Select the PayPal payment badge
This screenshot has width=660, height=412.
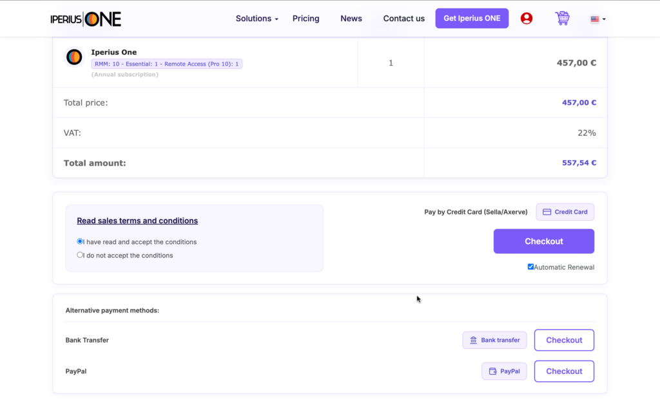[x=504, y=371]
